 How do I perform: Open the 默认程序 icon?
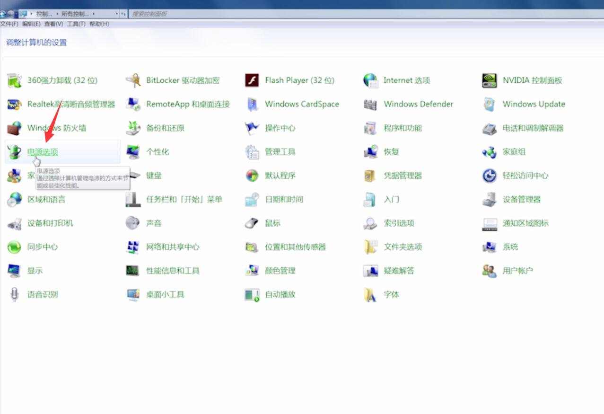(252, 176)
